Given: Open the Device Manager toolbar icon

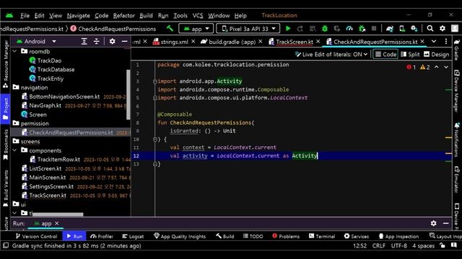Looking at the screenshot, I should coord(402,29).
